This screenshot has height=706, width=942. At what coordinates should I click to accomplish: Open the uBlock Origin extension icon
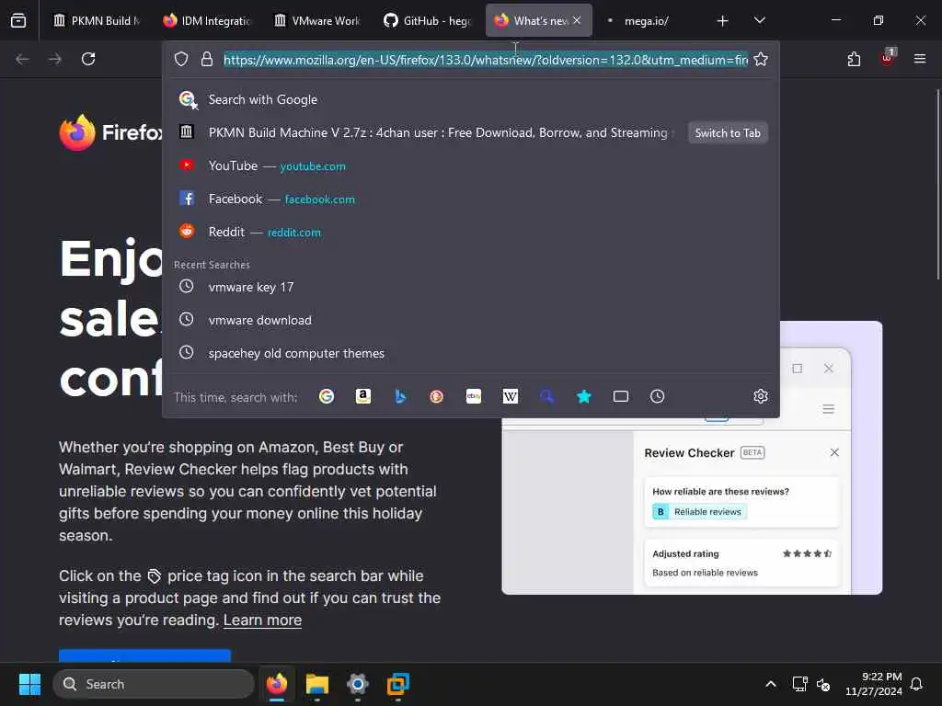(888, 58)
